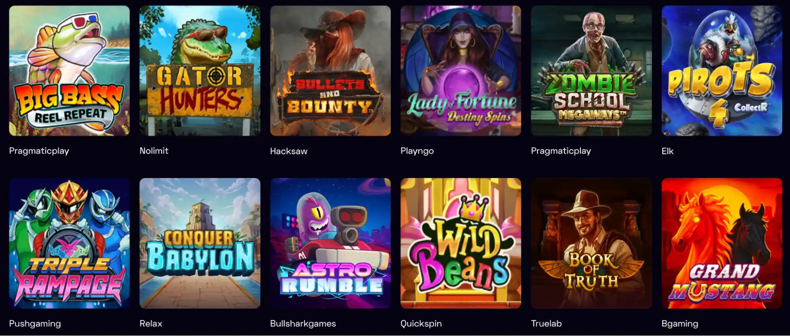Click the Wild Beans slot thumbnail

coord(461,243)
